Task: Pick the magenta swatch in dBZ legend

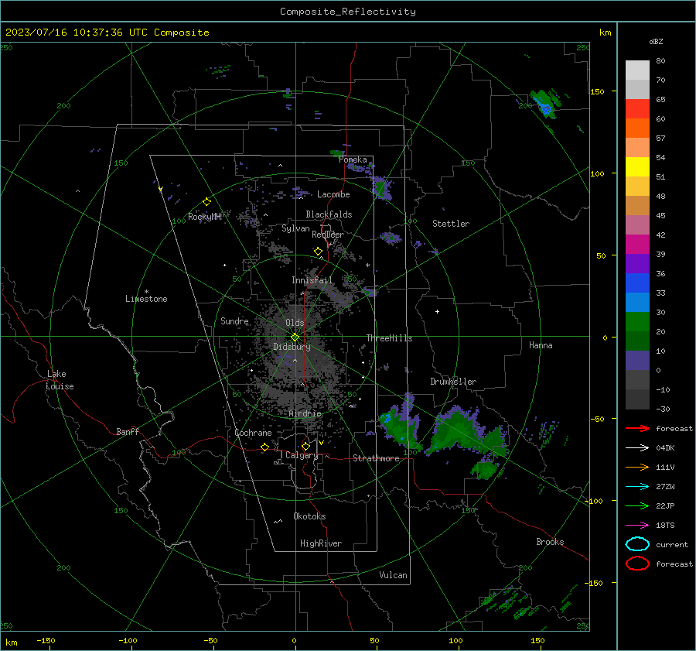Action: [637, 244]
